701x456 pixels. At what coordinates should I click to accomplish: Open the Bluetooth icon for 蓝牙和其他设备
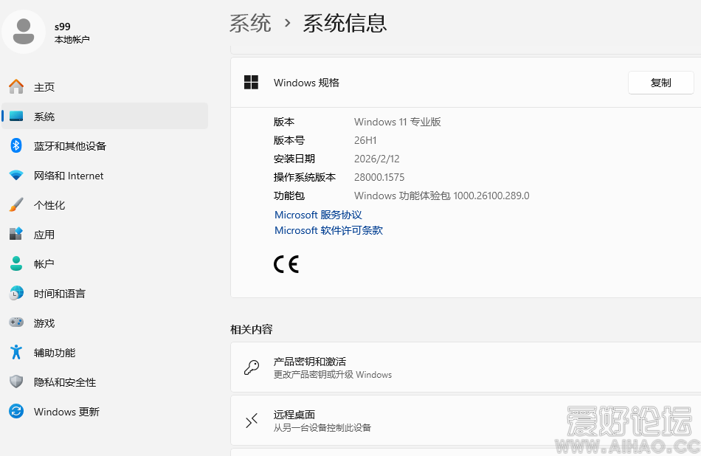pyautogui.click(x=16, y=146)
